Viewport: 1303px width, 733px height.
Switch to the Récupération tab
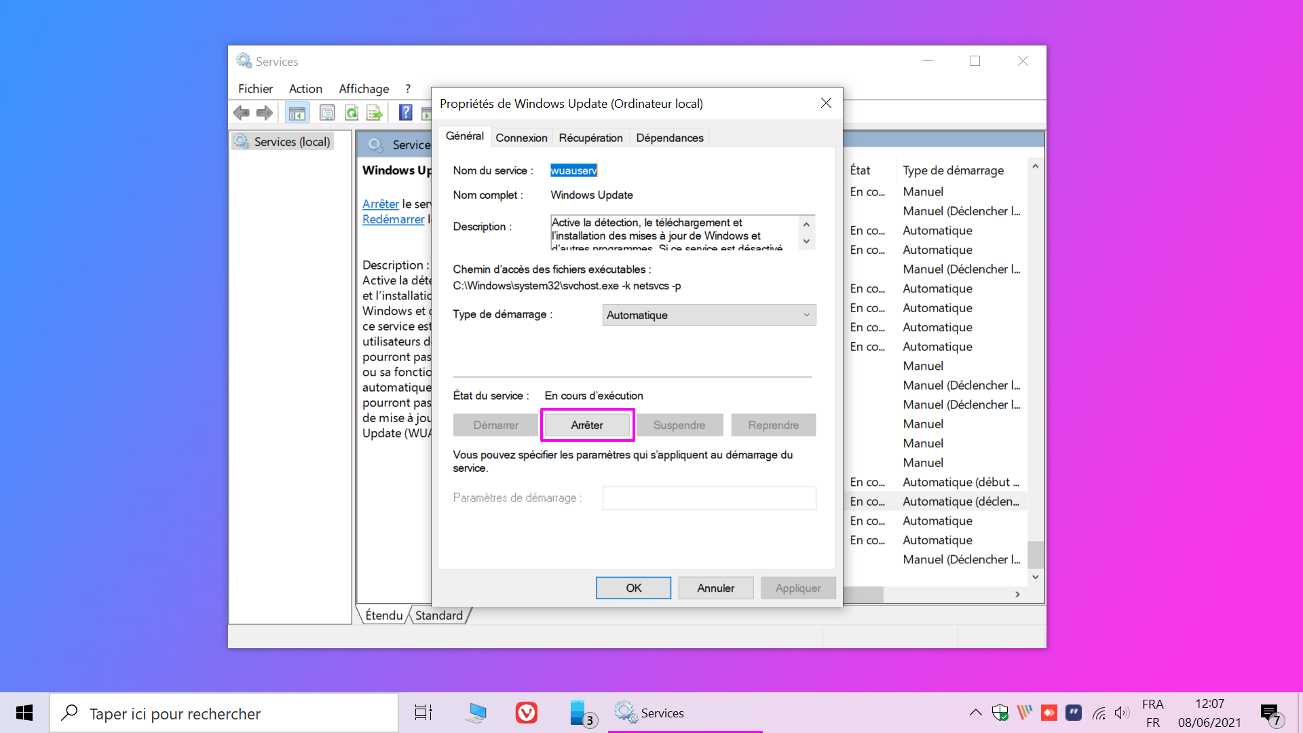[590, 138]
